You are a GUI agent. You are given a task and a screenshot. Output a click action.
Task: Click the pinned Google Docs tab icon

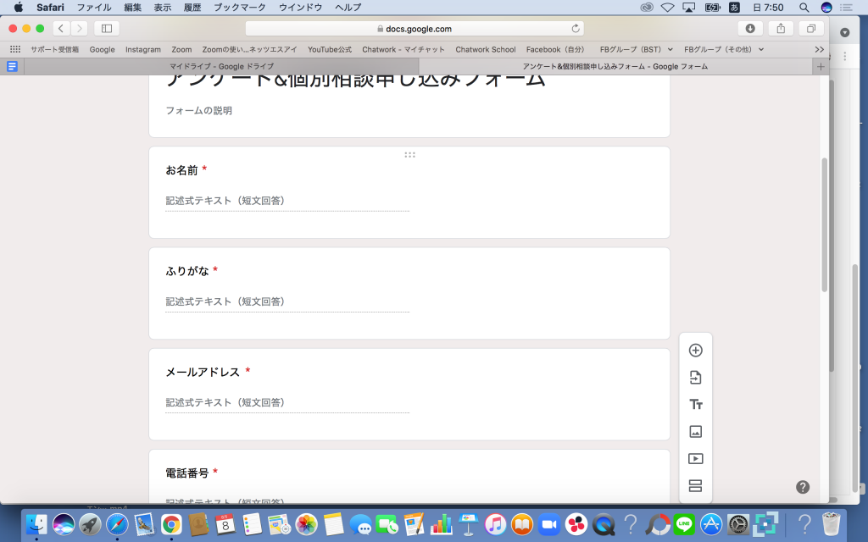[x=12, y=66]
